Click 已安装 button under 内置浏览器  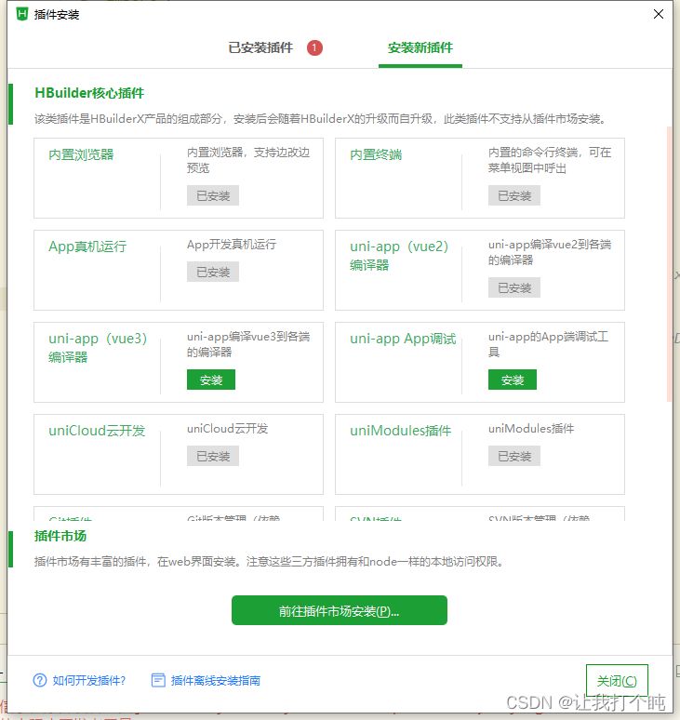213,195
